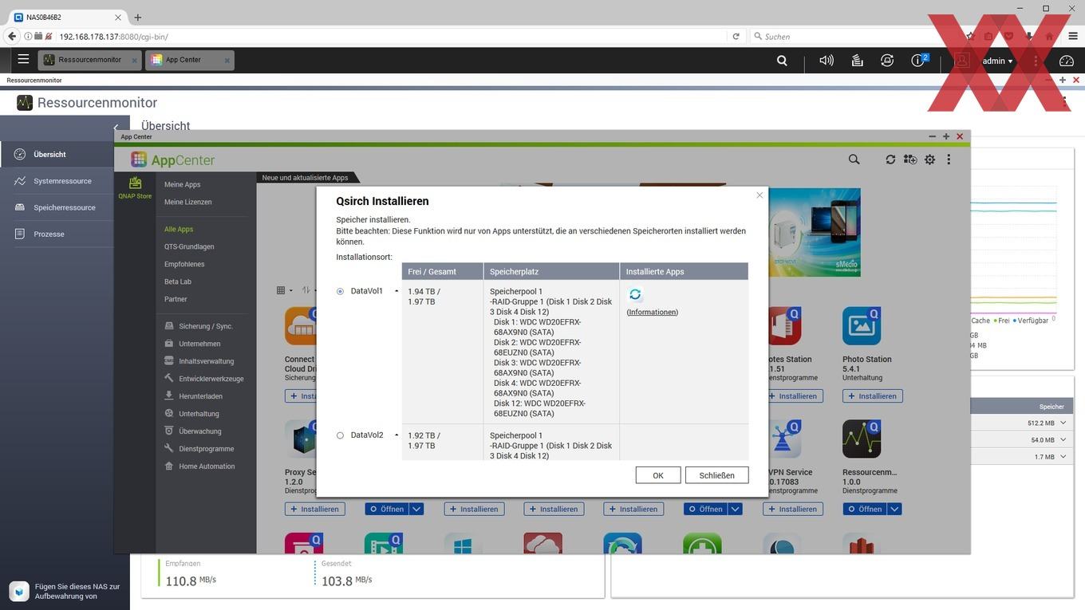Image resolution: width=1085 pixels, height=610 pixels.
Task: Click Öffnen under Ressourcenm... app
Action: coord(865,509)
